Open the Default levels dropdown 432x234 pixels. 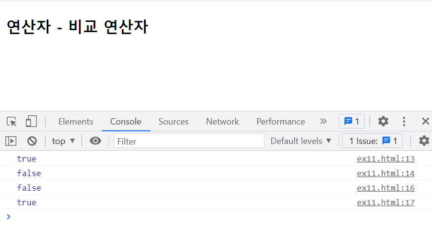tap(301, 141)
